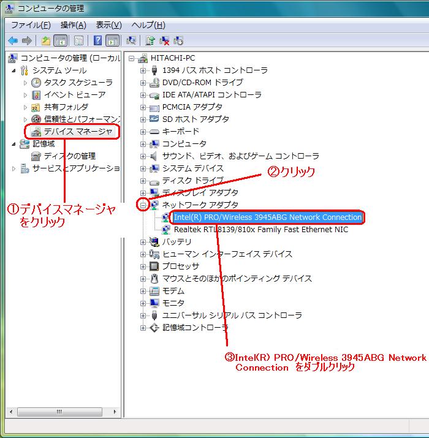Expand the ディスプレイ アダプタ node

pyautogui.click(x=143, y=193)
